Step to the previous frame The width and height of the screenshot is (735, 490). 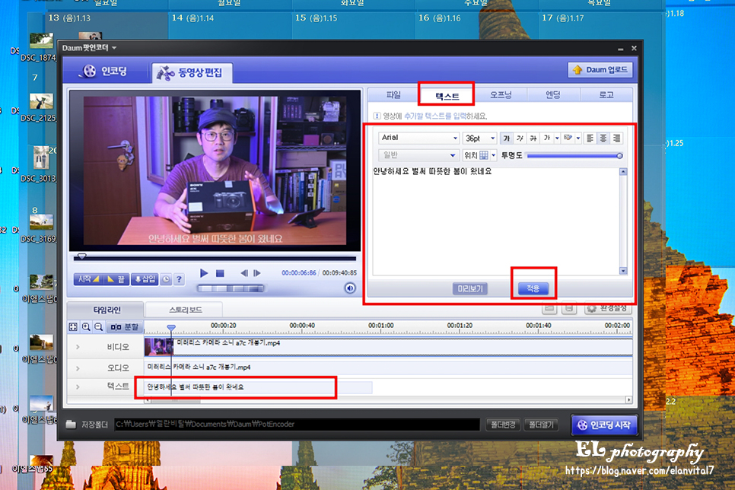pos(243,273)
